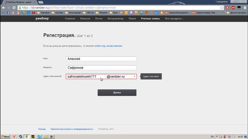
Task: Click the Фамилия field containing Сафронов
Action: pos(101,68)
